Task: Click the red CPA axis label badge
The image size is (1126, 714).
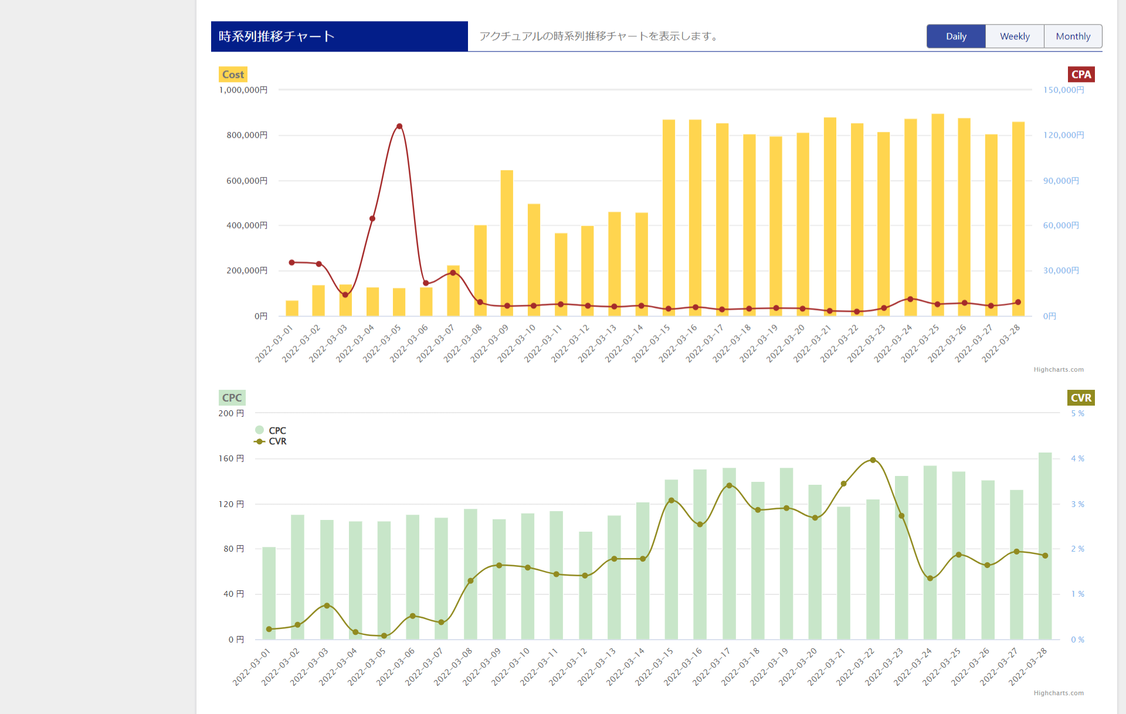Action: click(1081, 74)
